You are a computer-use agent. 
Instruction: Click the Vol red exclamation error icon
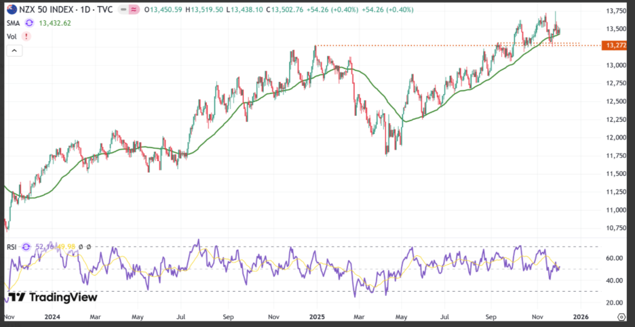[26, 37]
